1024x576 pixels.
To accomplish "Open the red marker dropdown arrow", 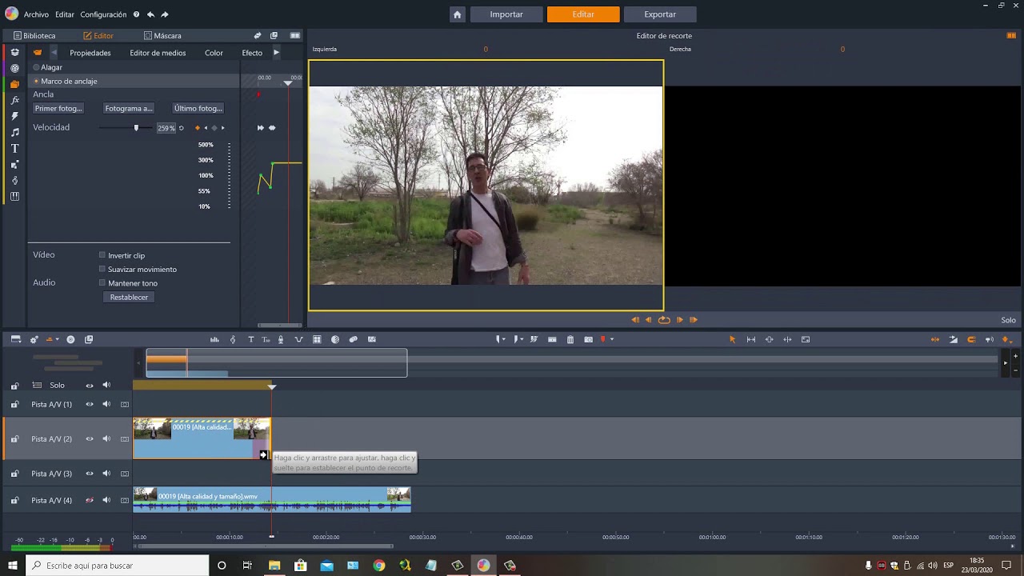I will pos(612,339).
